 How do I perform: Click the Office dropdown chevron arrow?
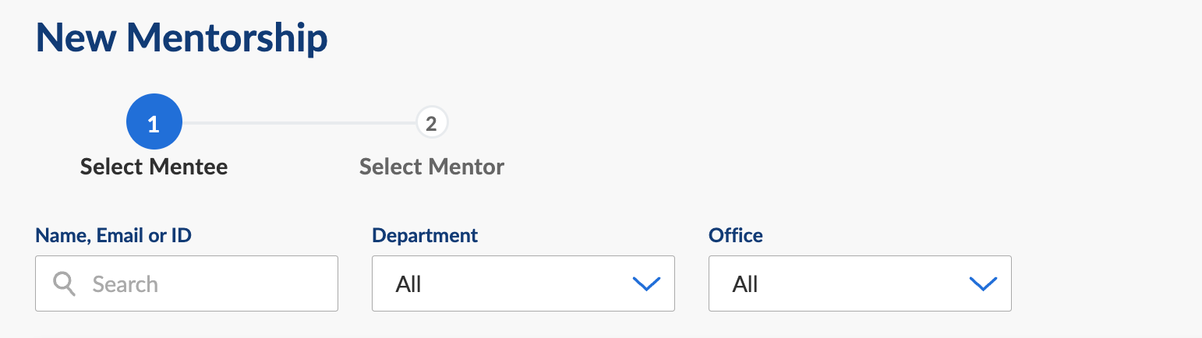(983, 284)
